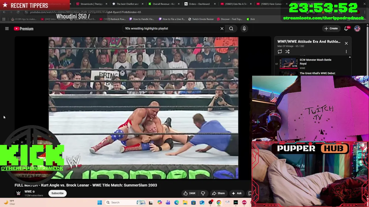Open the YouTube guide hamburger menu

7,28
